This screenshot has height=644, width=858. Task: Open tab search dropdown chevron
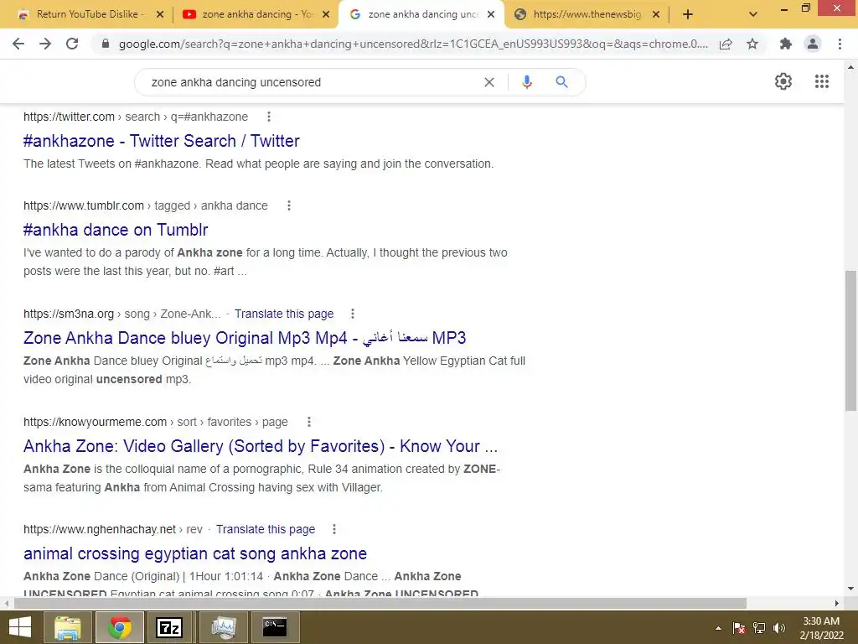(753, 14)
